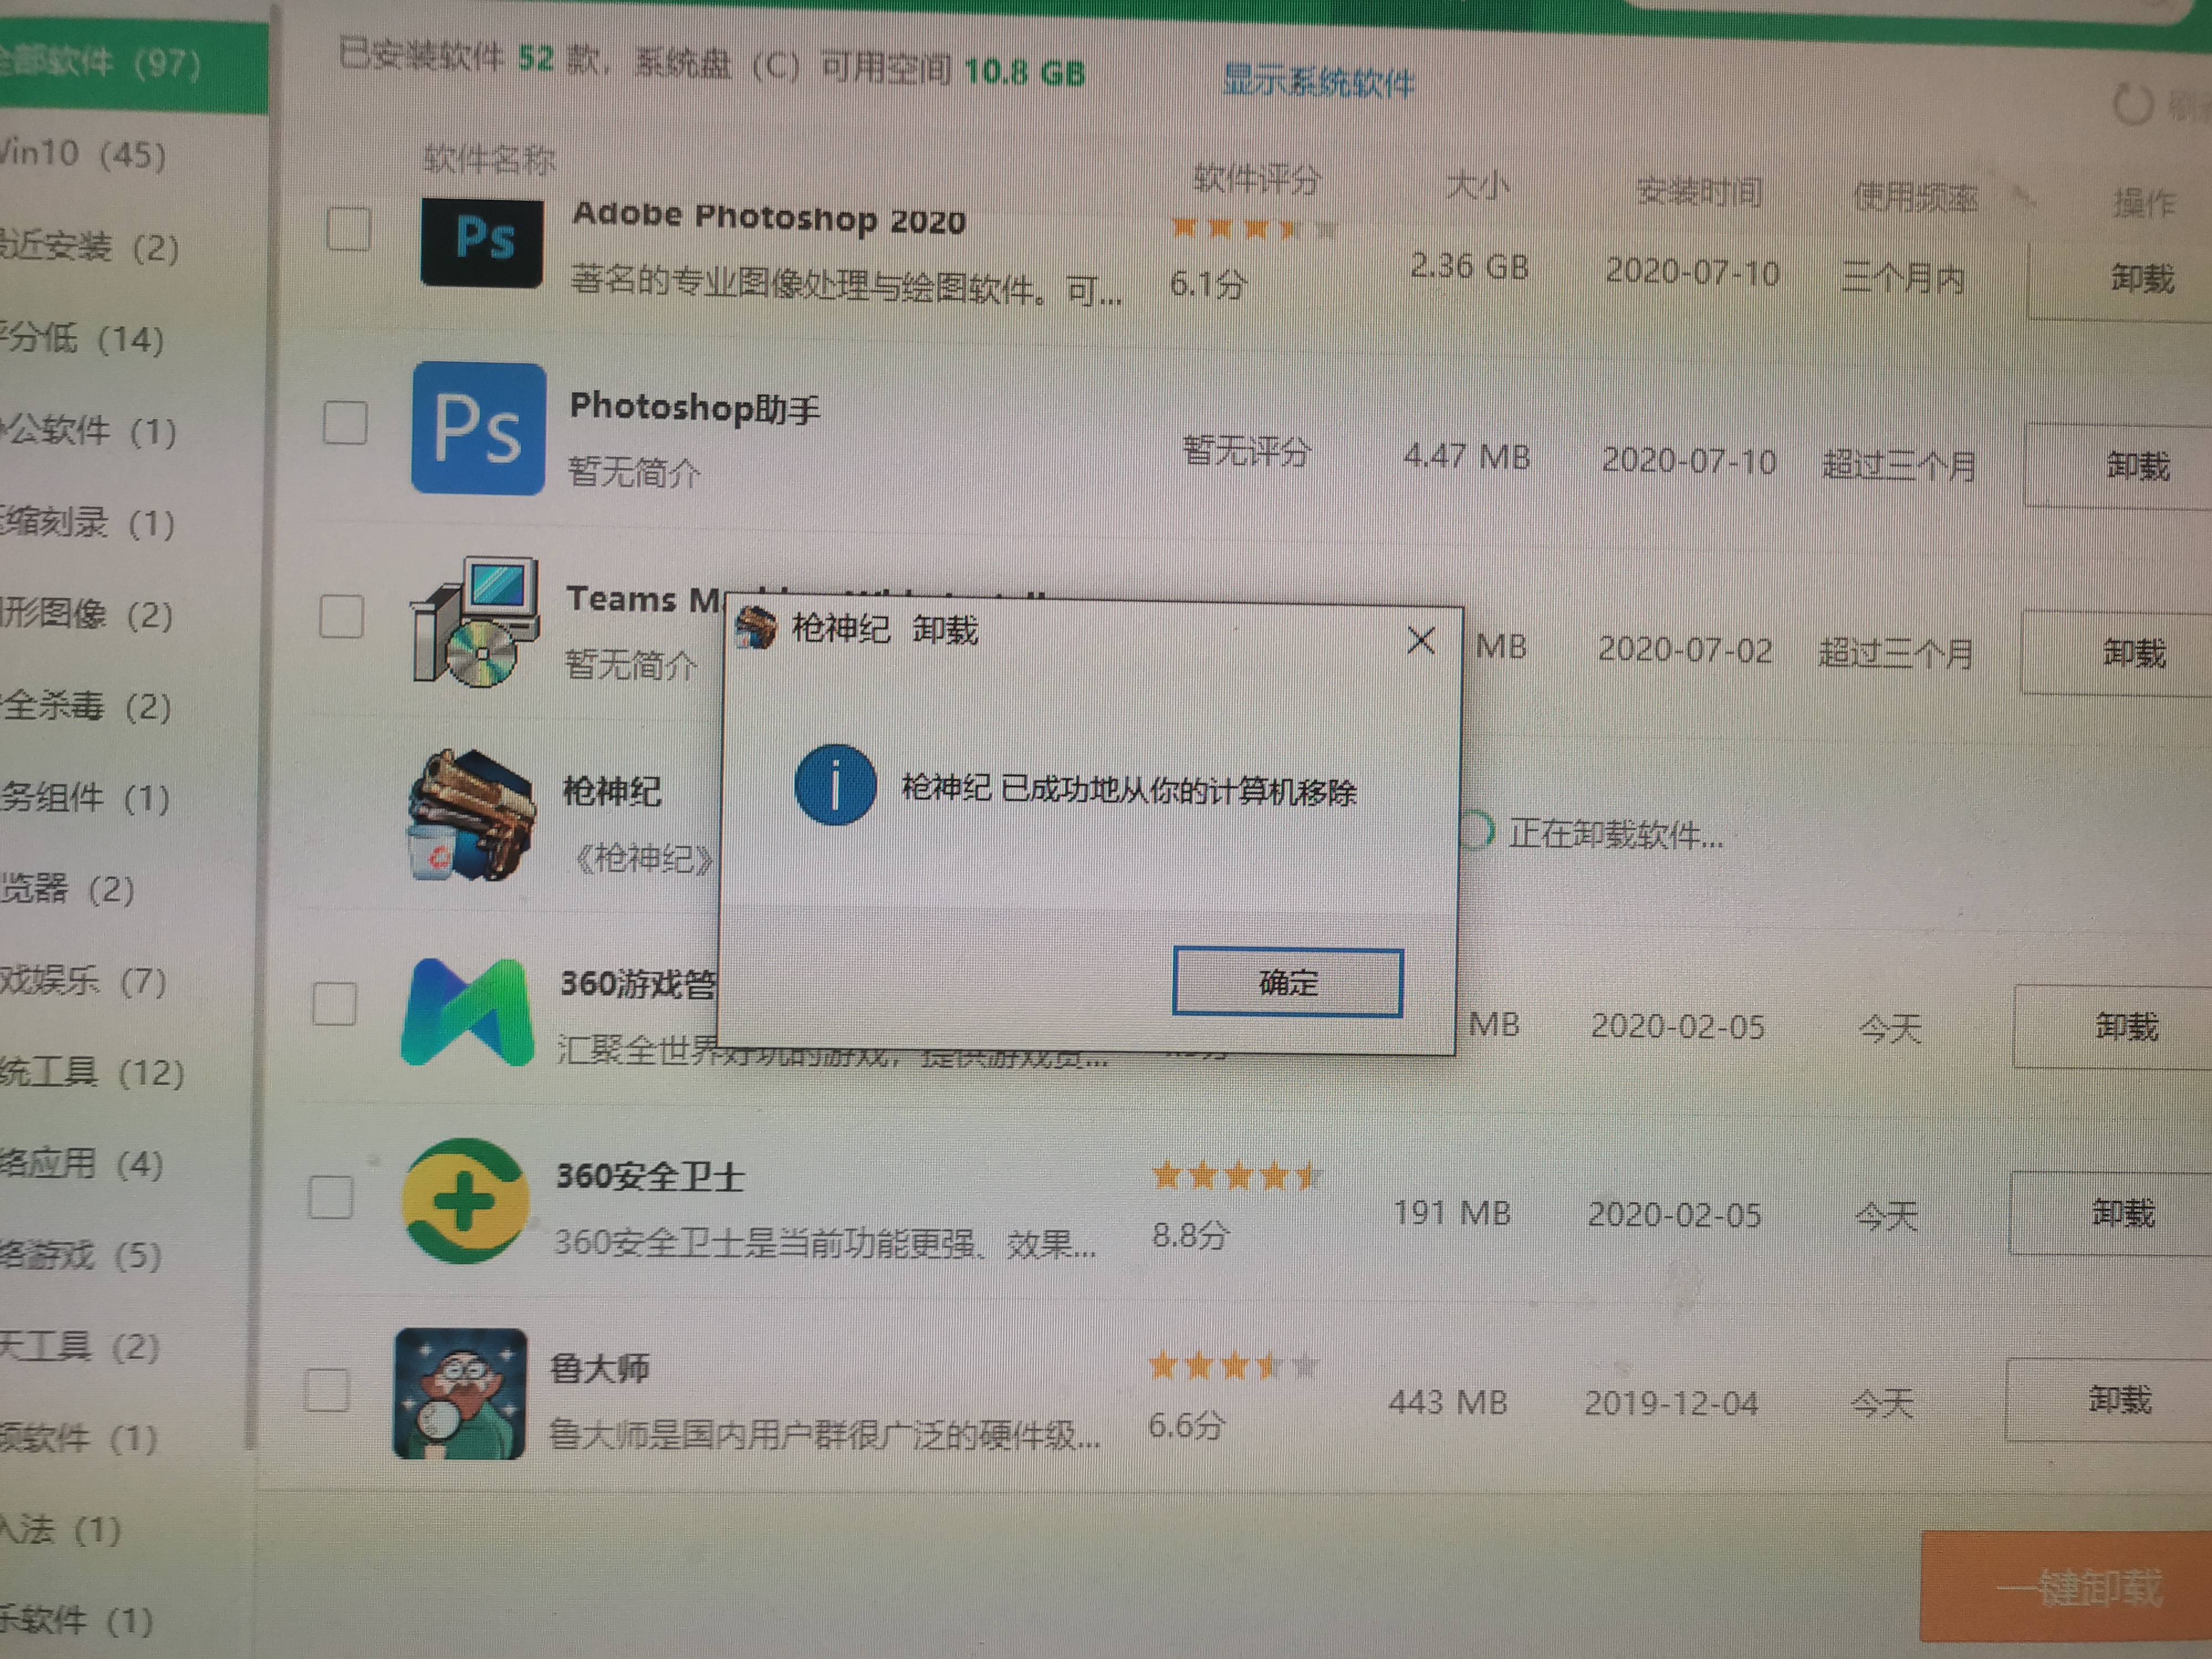The image size is (2212, 1659).
Task: Tick the Teams installer row checkbox
Action: click(341, 616)
